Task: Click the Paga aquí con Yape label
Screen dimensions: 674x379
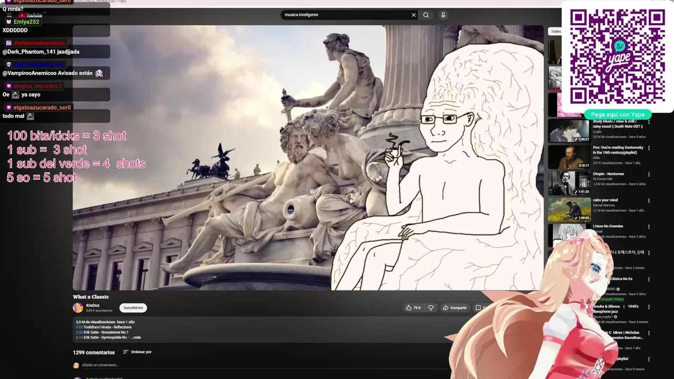Action: pos(618,115)
